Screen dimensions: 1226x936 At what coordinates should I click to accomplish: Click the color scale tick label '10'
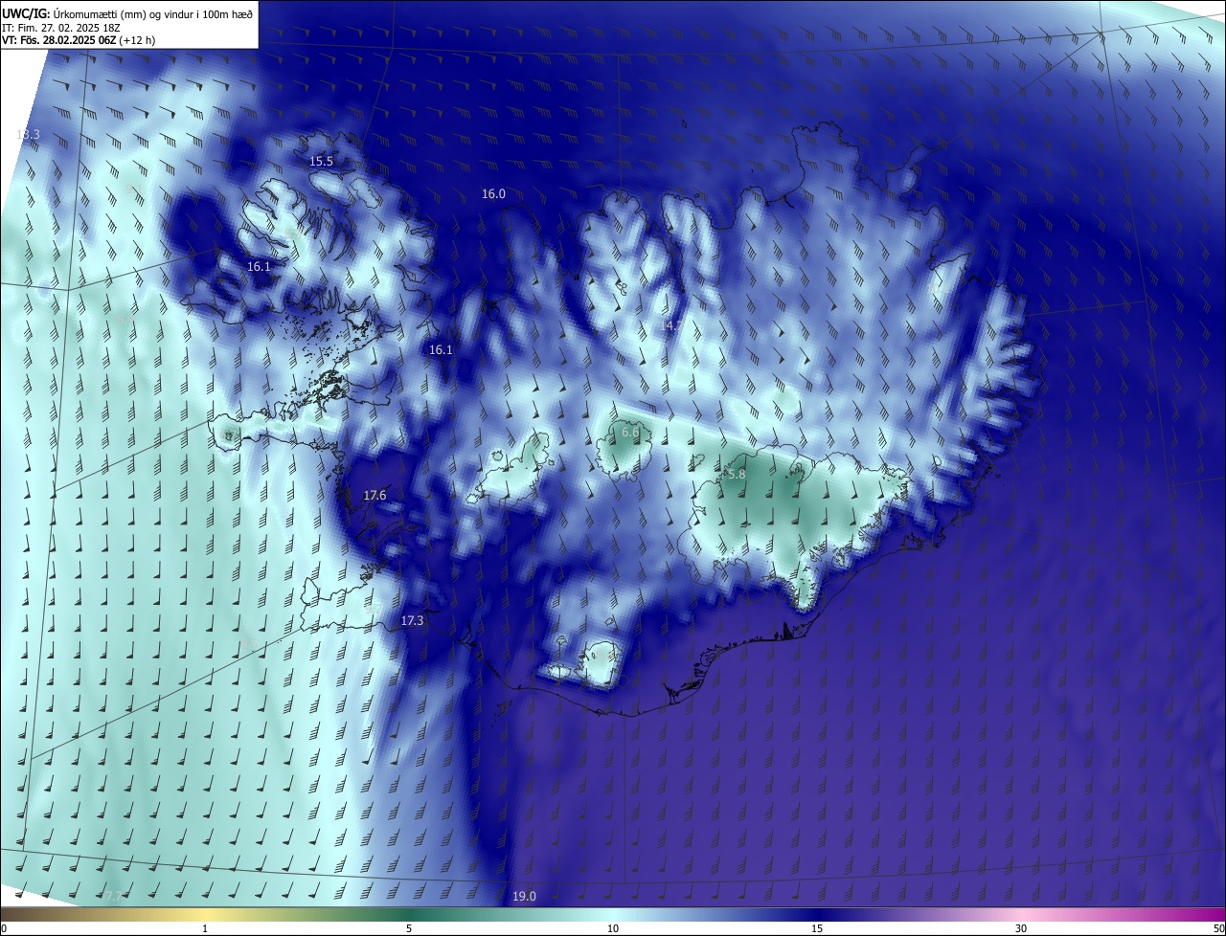click(x=613, y=928)
